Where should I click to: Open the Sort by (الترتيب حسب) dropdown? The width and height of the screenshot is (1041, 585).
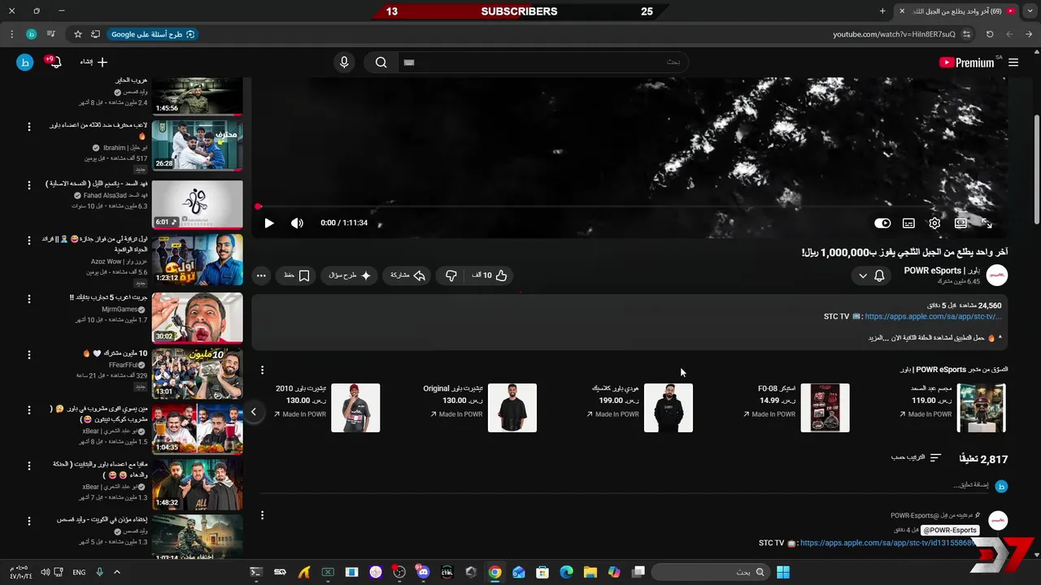[916, 457]
